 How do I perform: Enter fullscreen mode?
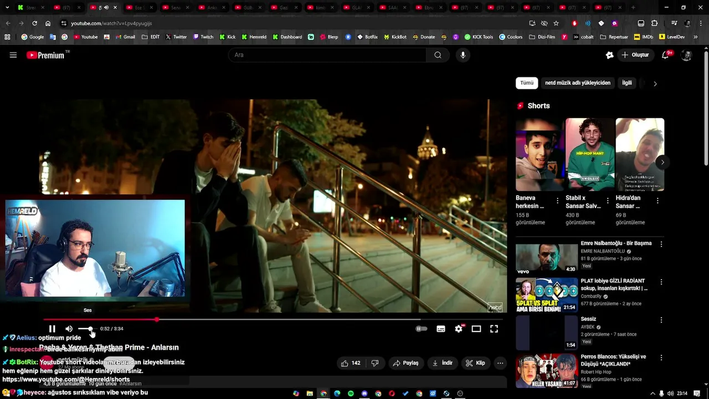(494, 329)
